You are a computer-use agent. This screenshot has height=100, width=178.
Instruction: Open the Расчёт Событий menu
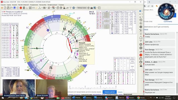click(x=23, y=5)
